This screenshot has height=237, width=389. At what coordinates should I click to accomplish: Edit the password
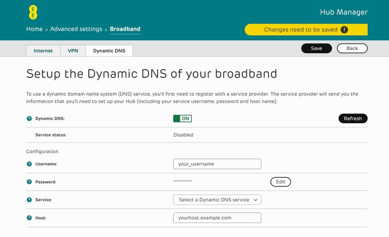(280, 182)
